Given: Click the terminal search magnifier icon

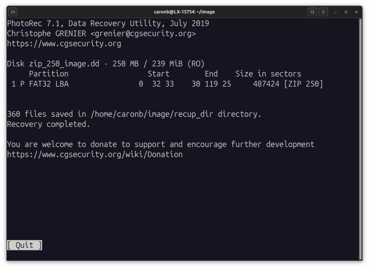Looking at the screenshot, I should tap(312, 12).
